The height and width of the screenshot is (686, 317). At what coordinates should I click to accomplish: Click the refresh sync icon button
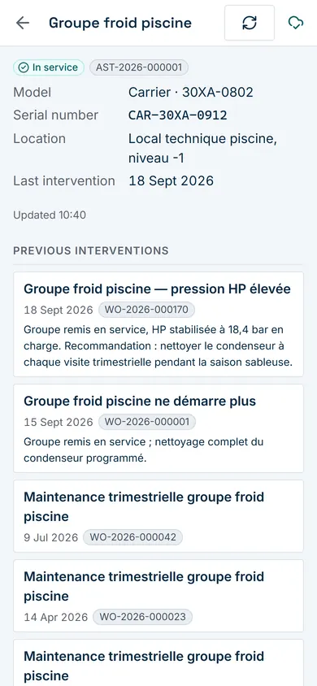tap(250, 23)
